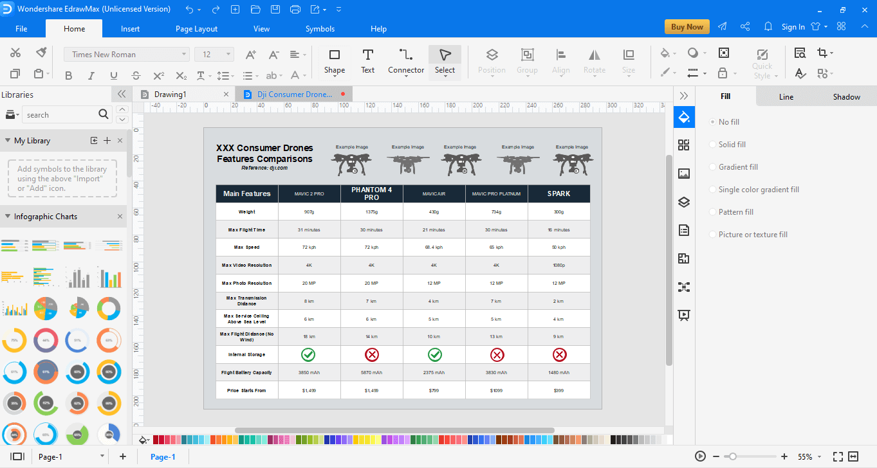Zoom out with the minus button

pos(715,456)
